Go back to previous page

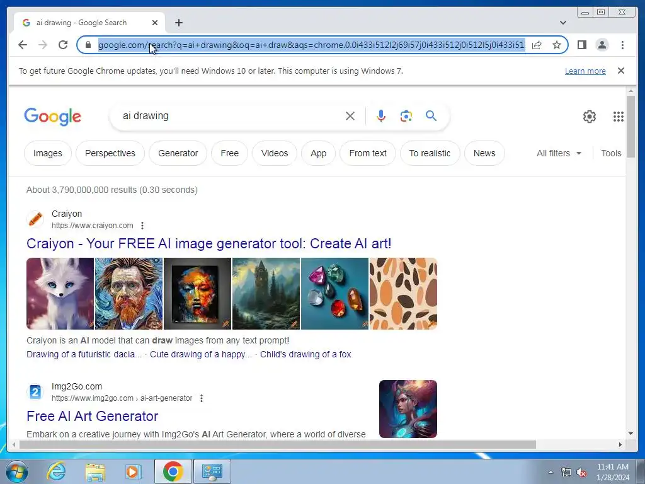pos(23,45)
